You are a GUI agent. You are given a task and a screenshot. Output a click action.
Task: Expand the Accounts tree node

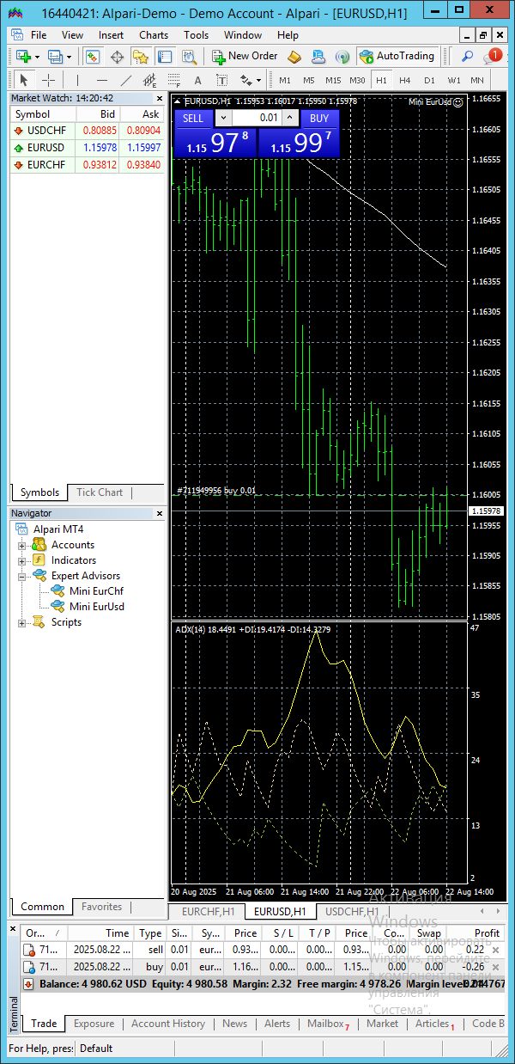(x=22, y=545)
